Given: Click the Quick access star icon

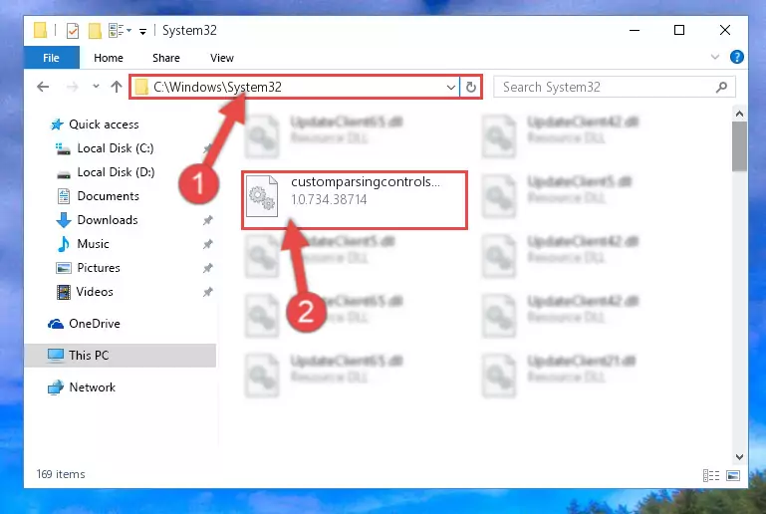Looking at the screenshot, I should pos(57,125).
